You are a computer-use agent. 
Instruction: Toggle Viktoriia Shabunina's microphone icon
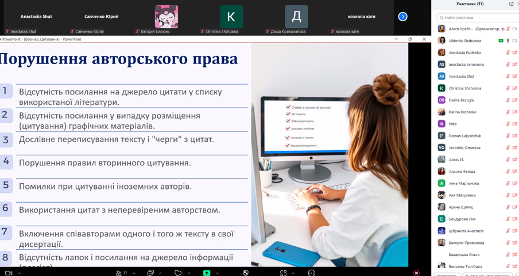508,41
